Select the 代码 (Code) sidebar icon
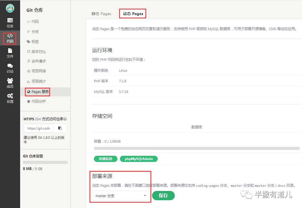Image resolution: width=302 pixels, height=208 pixels. 10,38
